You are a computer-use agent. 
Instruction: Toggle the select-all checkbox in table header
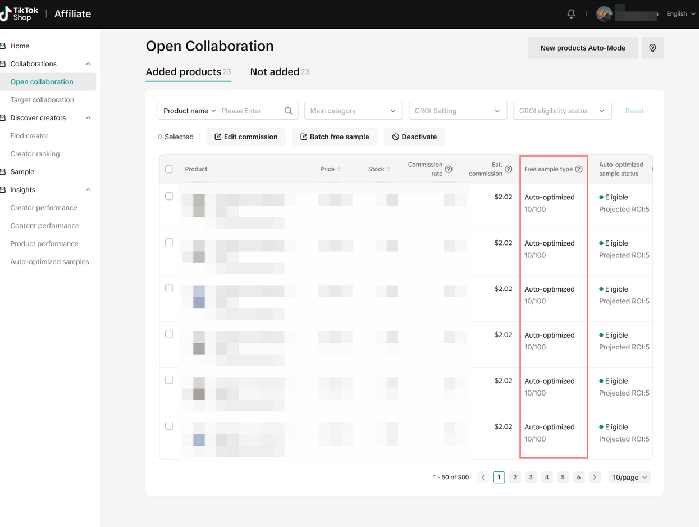169,169
